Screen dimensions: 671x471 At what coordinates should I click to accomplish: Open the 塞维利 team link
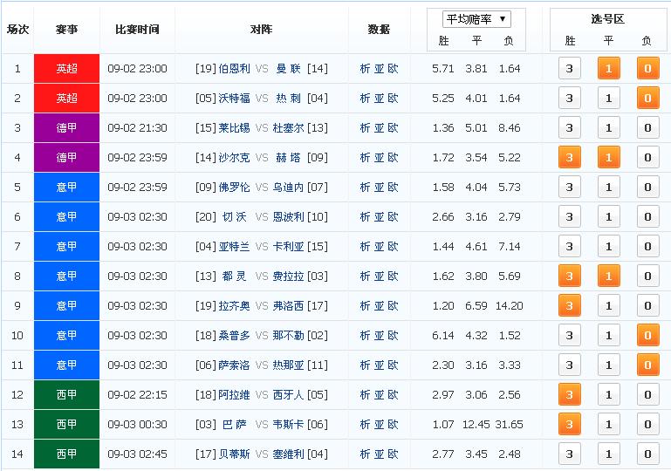tap(289, 454)
